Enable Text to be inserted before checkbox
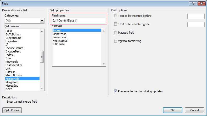This screenshot has height=116, width=207. pyautogui.click(x=116, y=16)
